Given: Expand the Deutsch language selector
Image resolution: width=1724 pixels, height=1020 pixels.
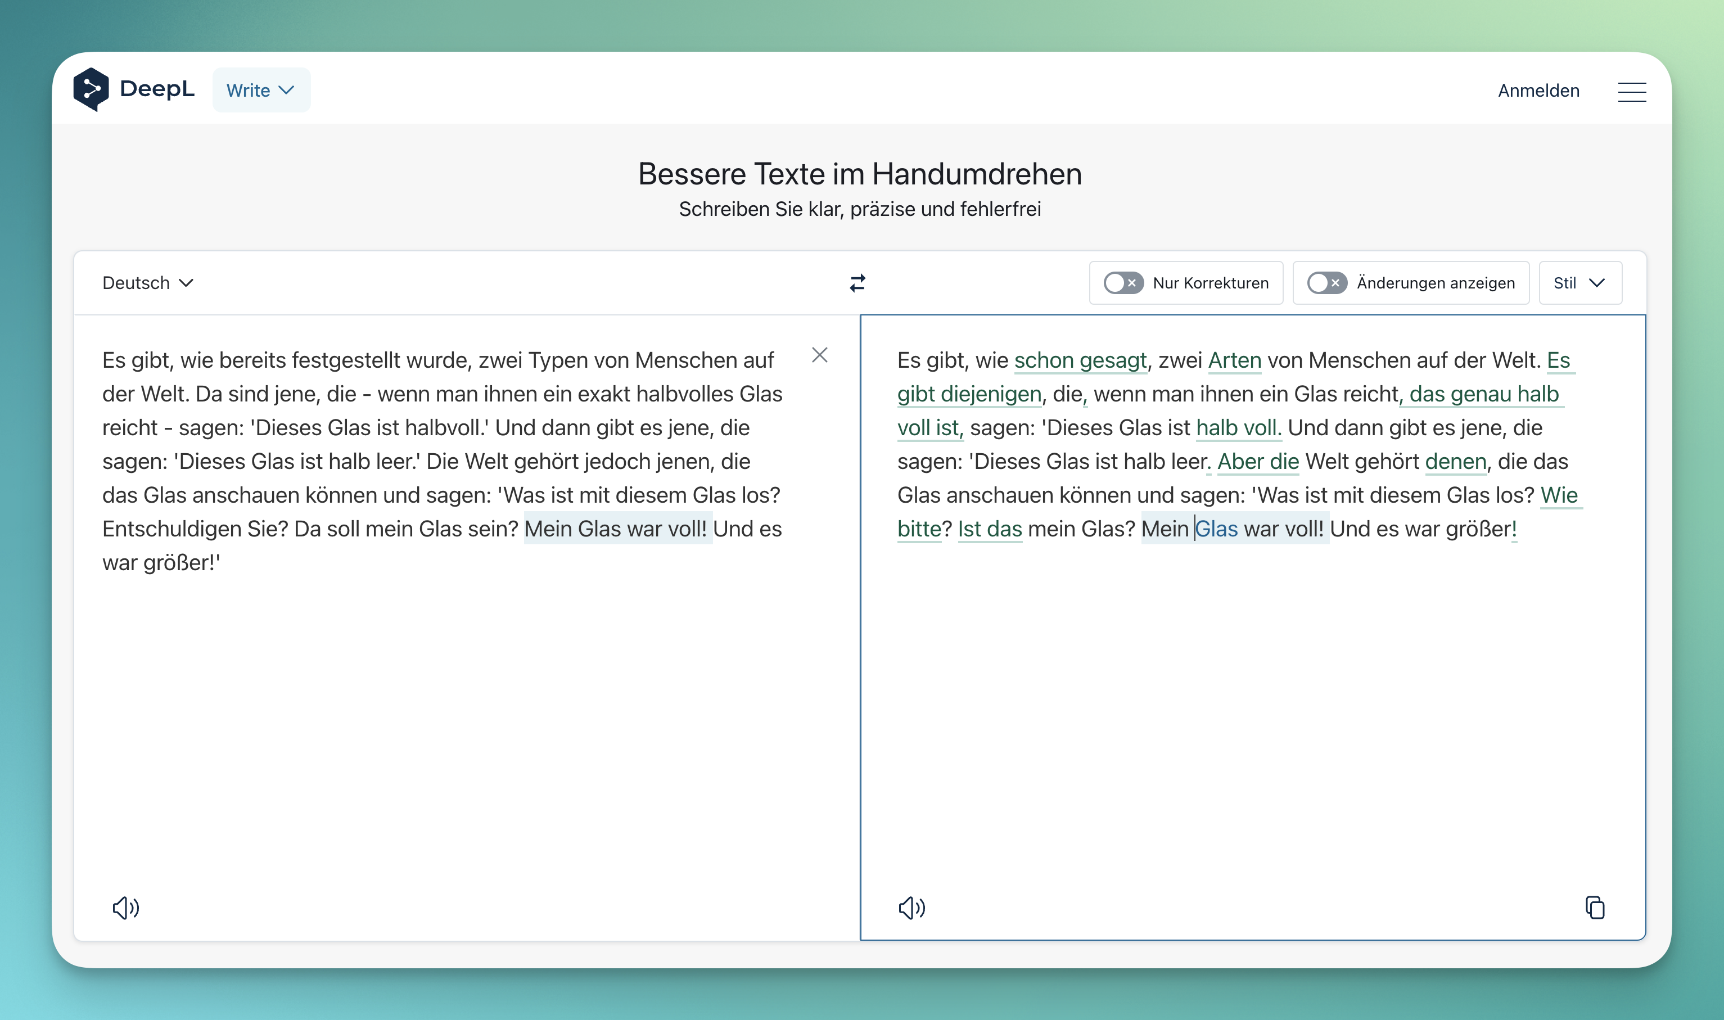Looking at the screenshot, I should (x=148, y=283).
